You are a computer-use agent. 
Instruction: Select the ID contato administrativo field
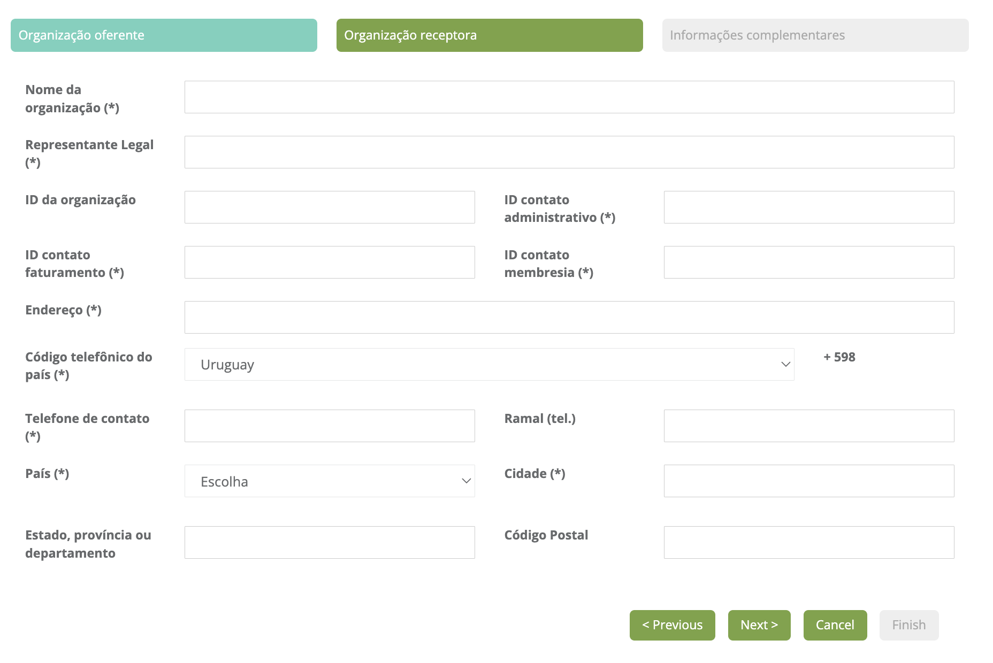pyautogui.click(x=808, y=207)
